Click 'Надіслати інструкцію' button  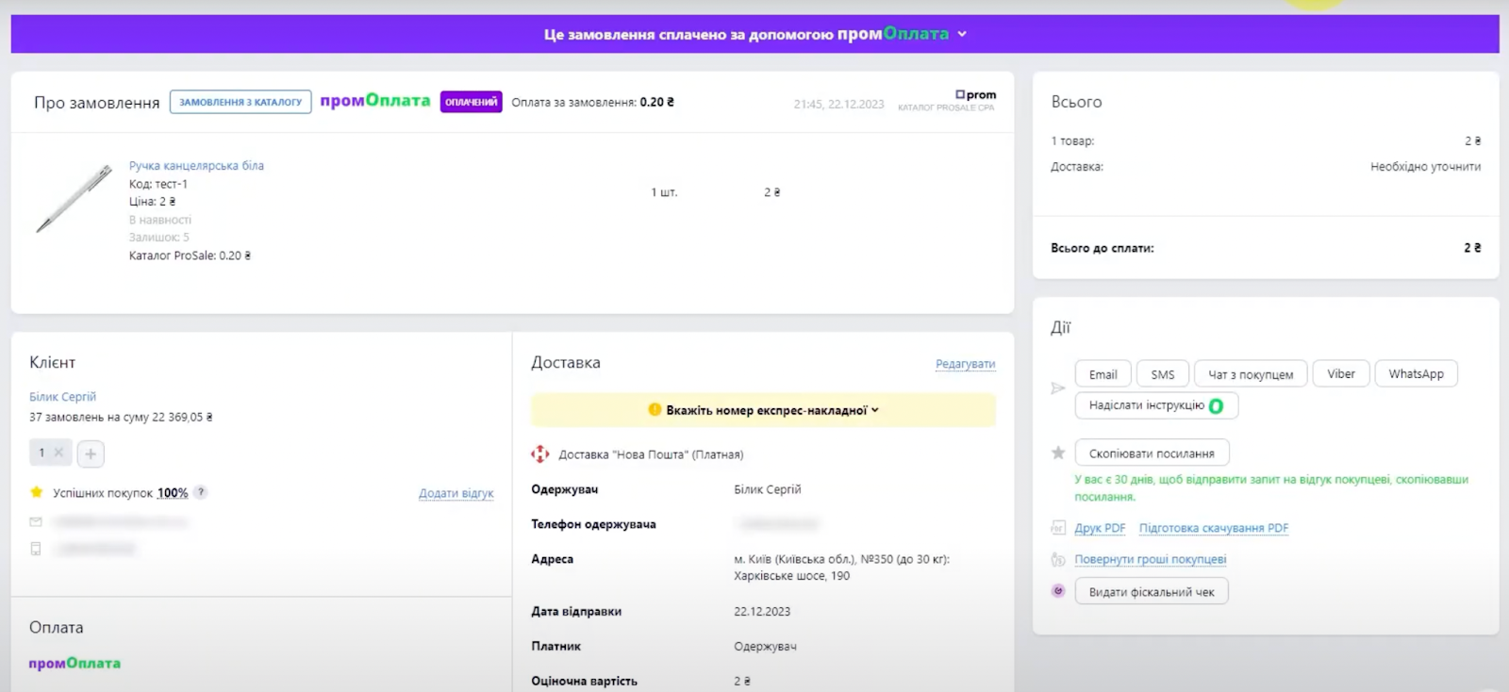pyautogui.click(x=1156, y=405)
